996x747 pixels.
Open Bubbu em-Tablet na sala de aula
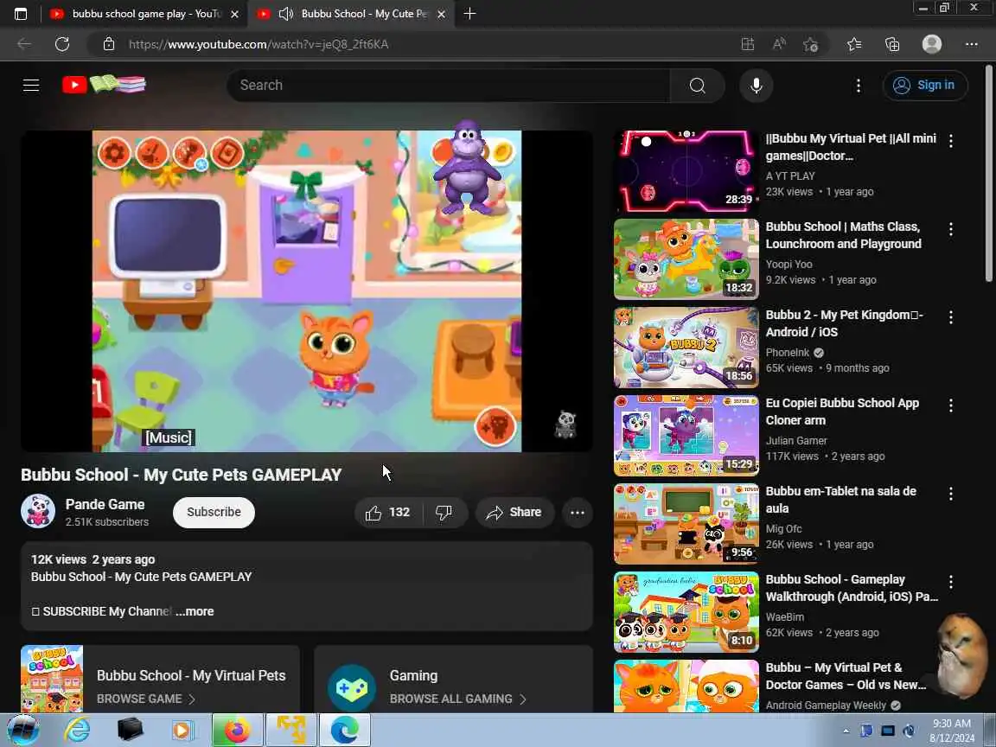[x=840, y=500]
